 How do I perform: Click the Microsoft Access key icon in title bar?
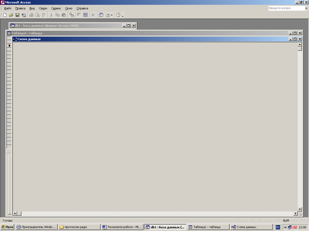[3, 2]
